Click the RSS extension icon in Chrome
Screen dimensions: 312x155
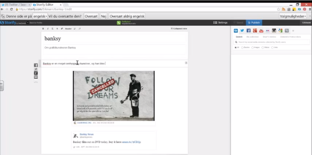[x=284, y=9]
